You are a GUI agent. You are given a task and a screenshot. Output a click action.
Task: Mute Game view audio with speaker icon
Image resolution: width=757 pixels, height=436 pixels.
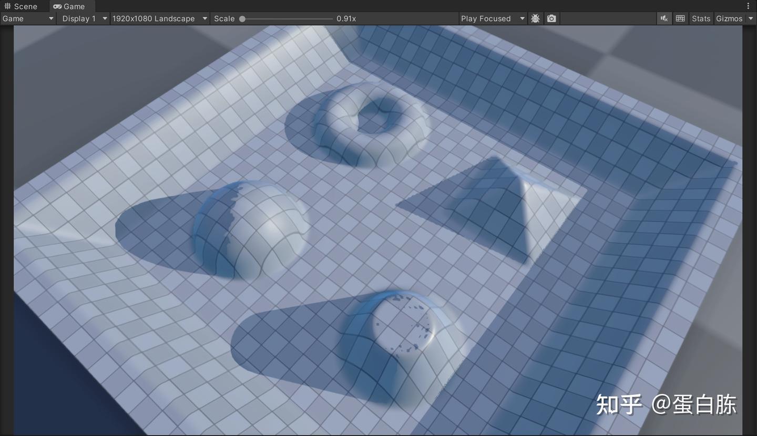tap(664, 18)
